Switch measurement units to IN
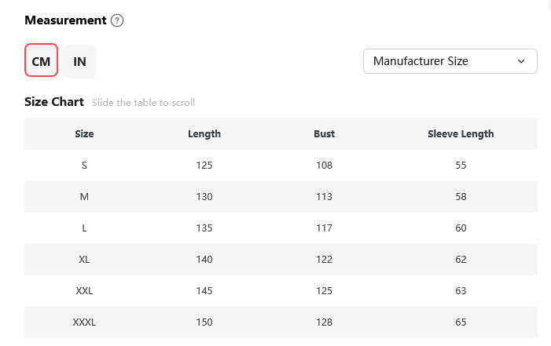 coord(79,61)
